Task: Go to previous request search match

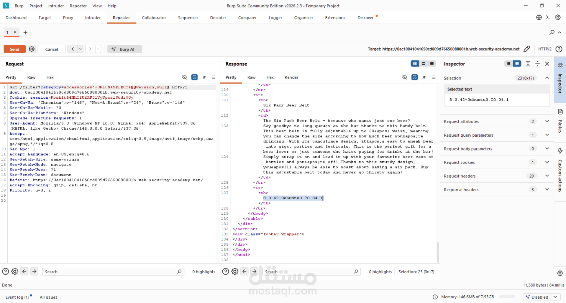Action: [24, 271]
